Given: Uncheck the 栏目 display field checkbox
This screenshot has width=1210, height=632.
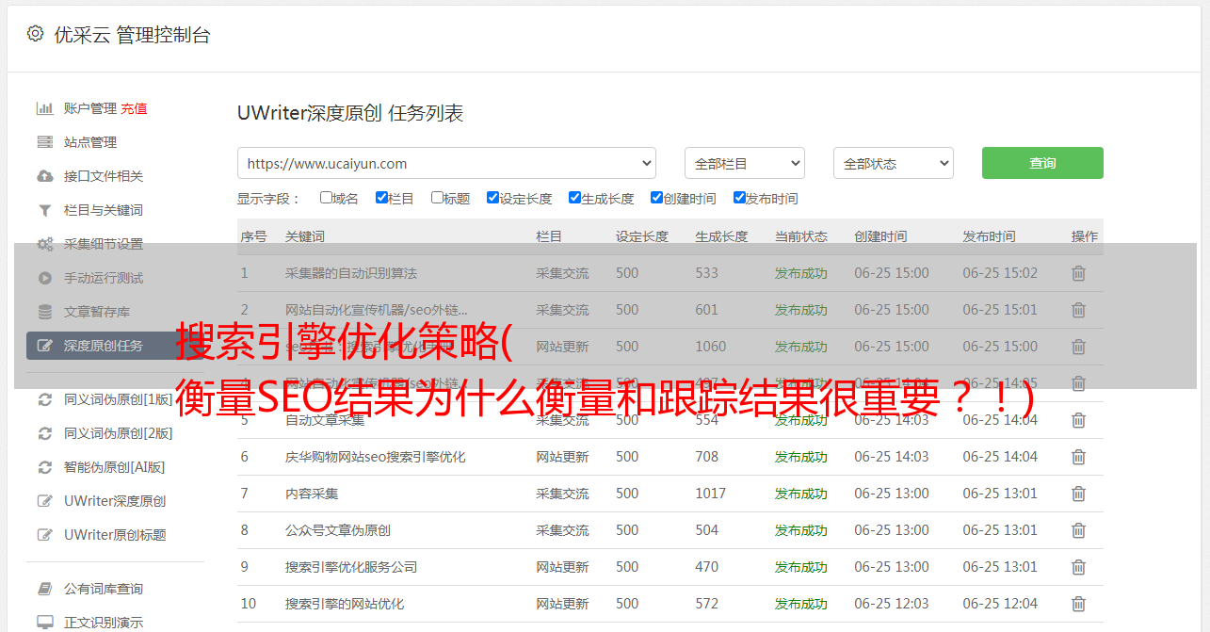Looking at the screenshot, I should 381,198.
